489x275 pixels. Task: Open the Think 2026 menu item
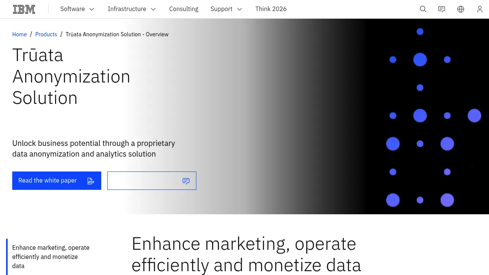point(271,9)
